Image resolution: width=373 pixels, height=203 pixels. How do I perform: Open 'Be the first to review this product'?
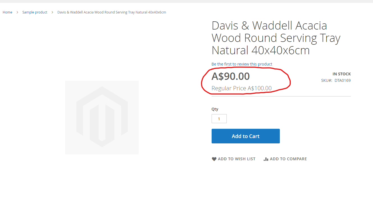(x=242, y=64)
